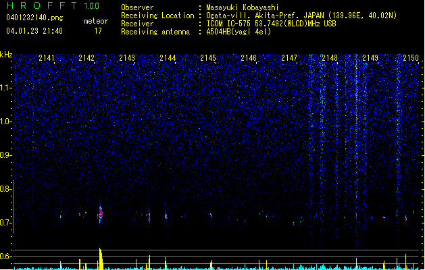Viewport: 425px width, 270px height.
Task: Click the 2146 time marker
Action: click(249, 58)
